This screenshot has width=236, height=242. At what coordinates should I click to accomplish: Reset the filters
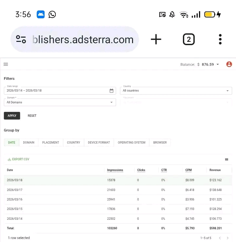[x=32, y=116]
